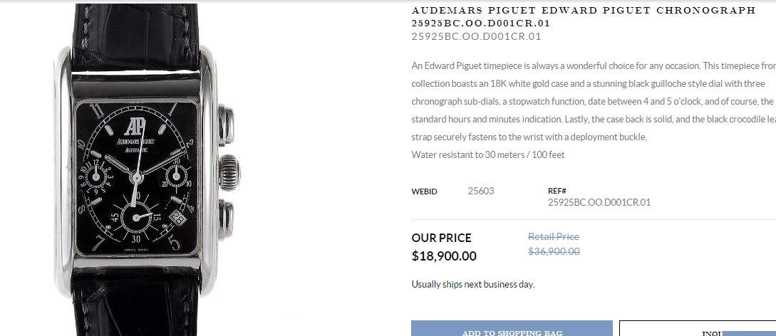
Task: Click the REF# label
Action: [557, 191]
